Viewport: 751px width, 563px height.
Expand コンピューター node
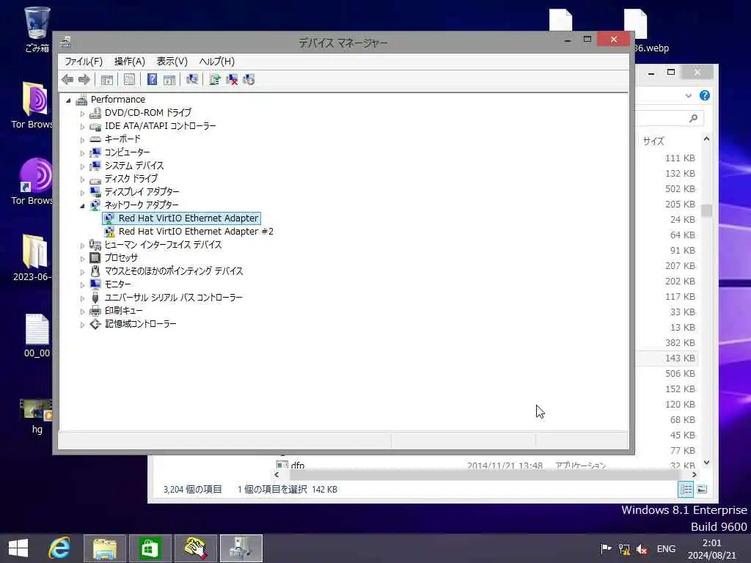click(x=82, y=153)
